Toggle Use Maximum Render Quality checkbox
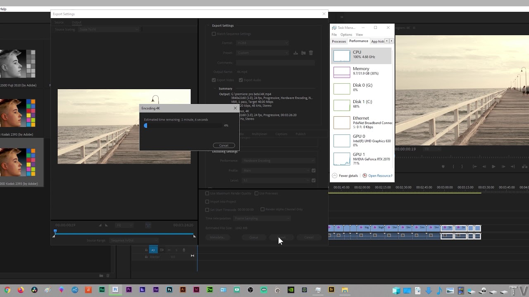This screenshot has height=297, width=529. point(207,193)
